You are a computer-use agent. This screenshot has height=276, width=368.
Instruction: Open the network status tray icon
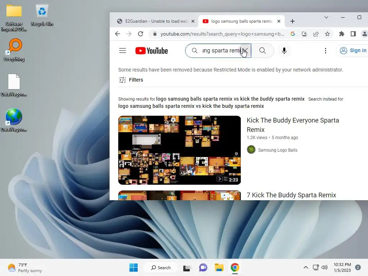point(316,267)
